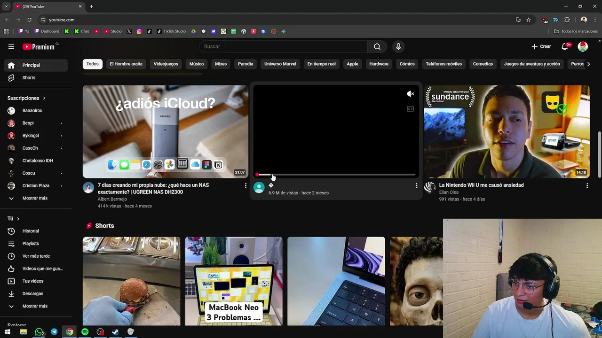The width and height of the screenshot is (602, 338).
Task: Open options menu for the 6.9 M vistas video
Action: pyautogui.click(x=416, y=186)
